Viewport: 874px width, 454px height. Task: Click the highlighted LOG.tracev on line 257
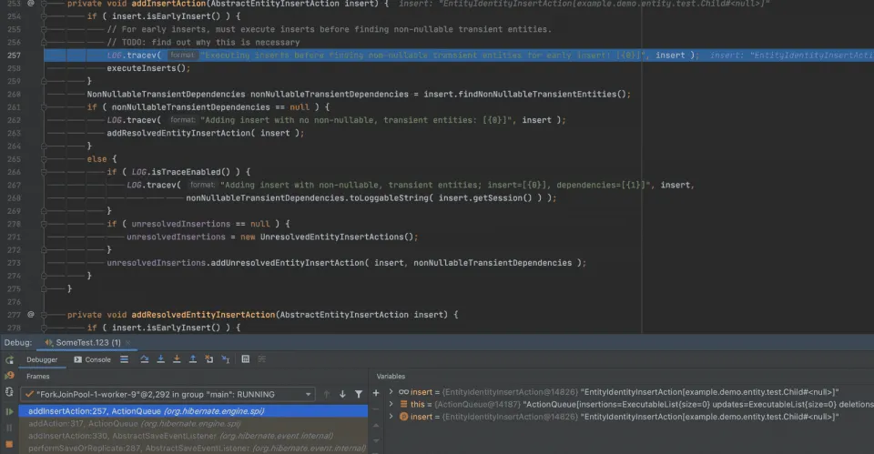click(131, 55)
